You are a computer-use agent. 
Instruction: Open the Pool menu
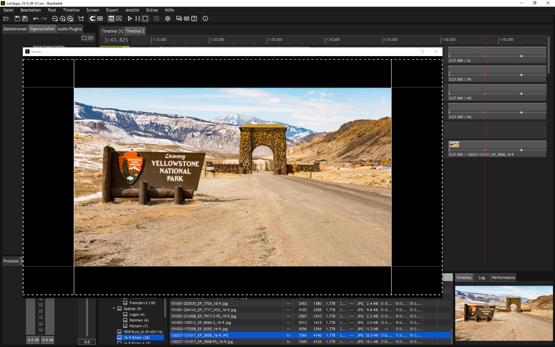52,10
